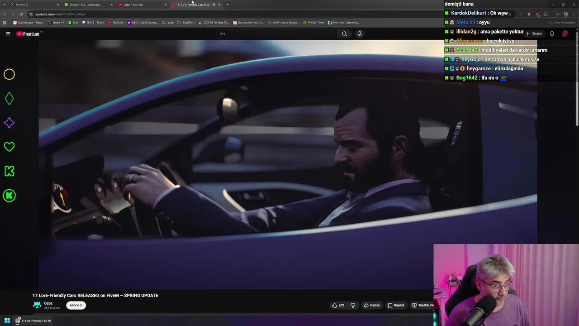Open the WoW Classic Engine bookmark

coord(283,23)
